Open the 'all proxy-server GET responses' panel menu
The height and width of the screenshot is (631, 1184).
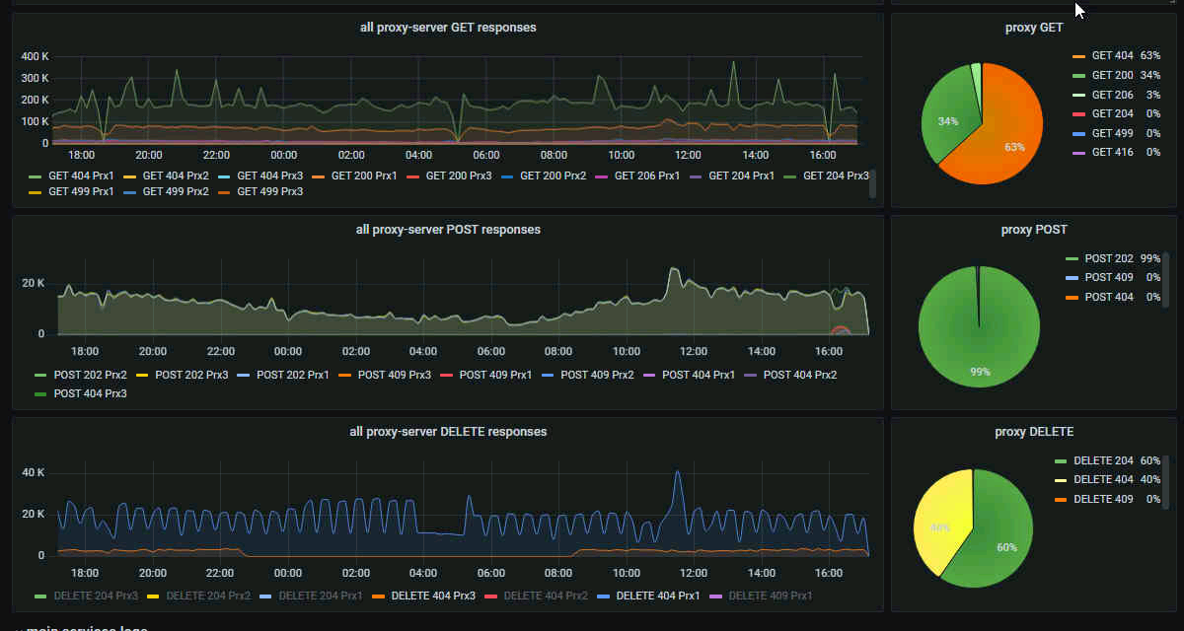[x=448, y=28]
